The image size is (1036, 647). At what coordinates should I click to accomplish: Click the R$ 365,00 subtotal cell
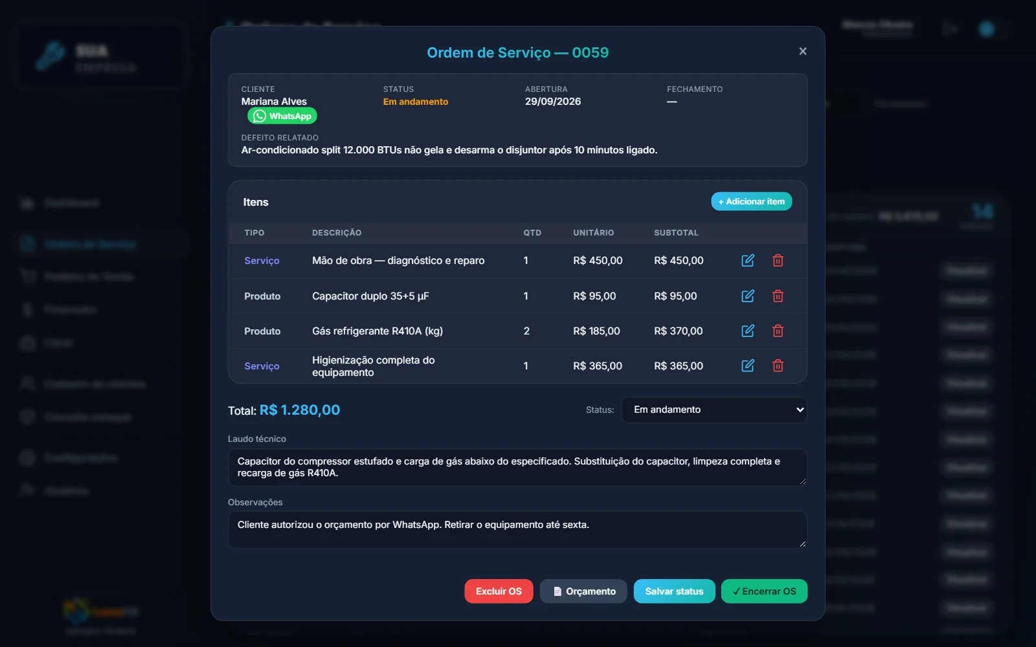(678, 366)
